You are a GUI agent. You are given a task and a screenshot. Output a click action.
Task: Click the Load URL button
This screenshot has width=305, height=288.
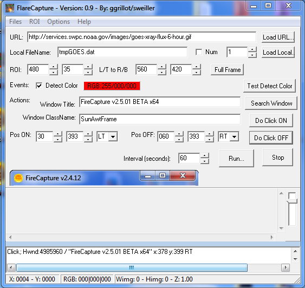[278, 37]
